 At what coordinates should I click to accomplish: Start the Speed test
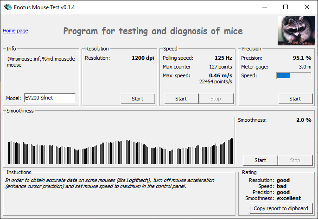click(181, 99)
